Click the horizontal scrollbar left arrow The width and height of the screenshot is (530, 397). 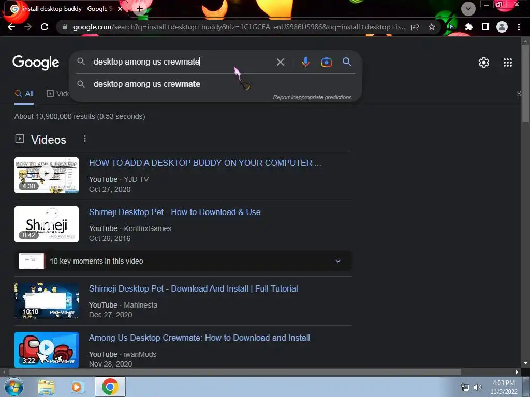[x=4, y=372]
